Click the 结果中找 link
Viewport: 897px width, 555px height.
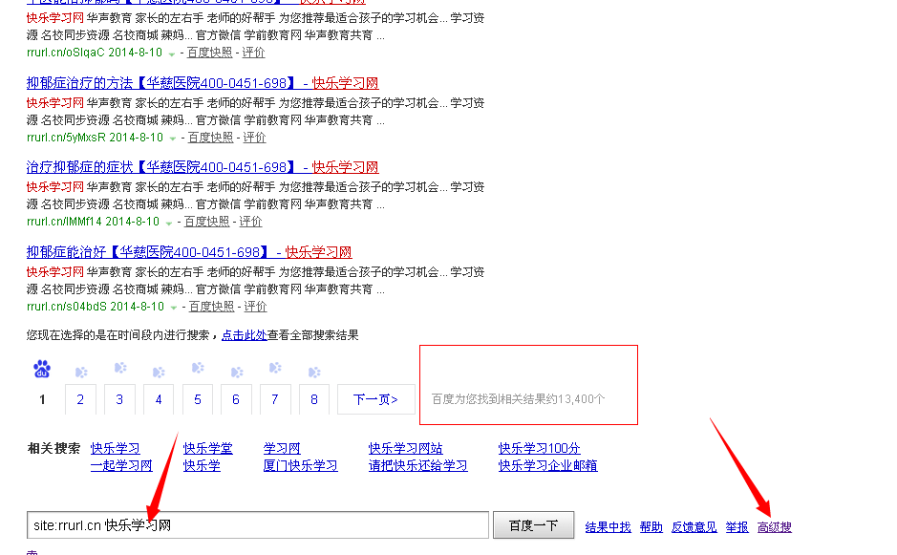[608, 526]
